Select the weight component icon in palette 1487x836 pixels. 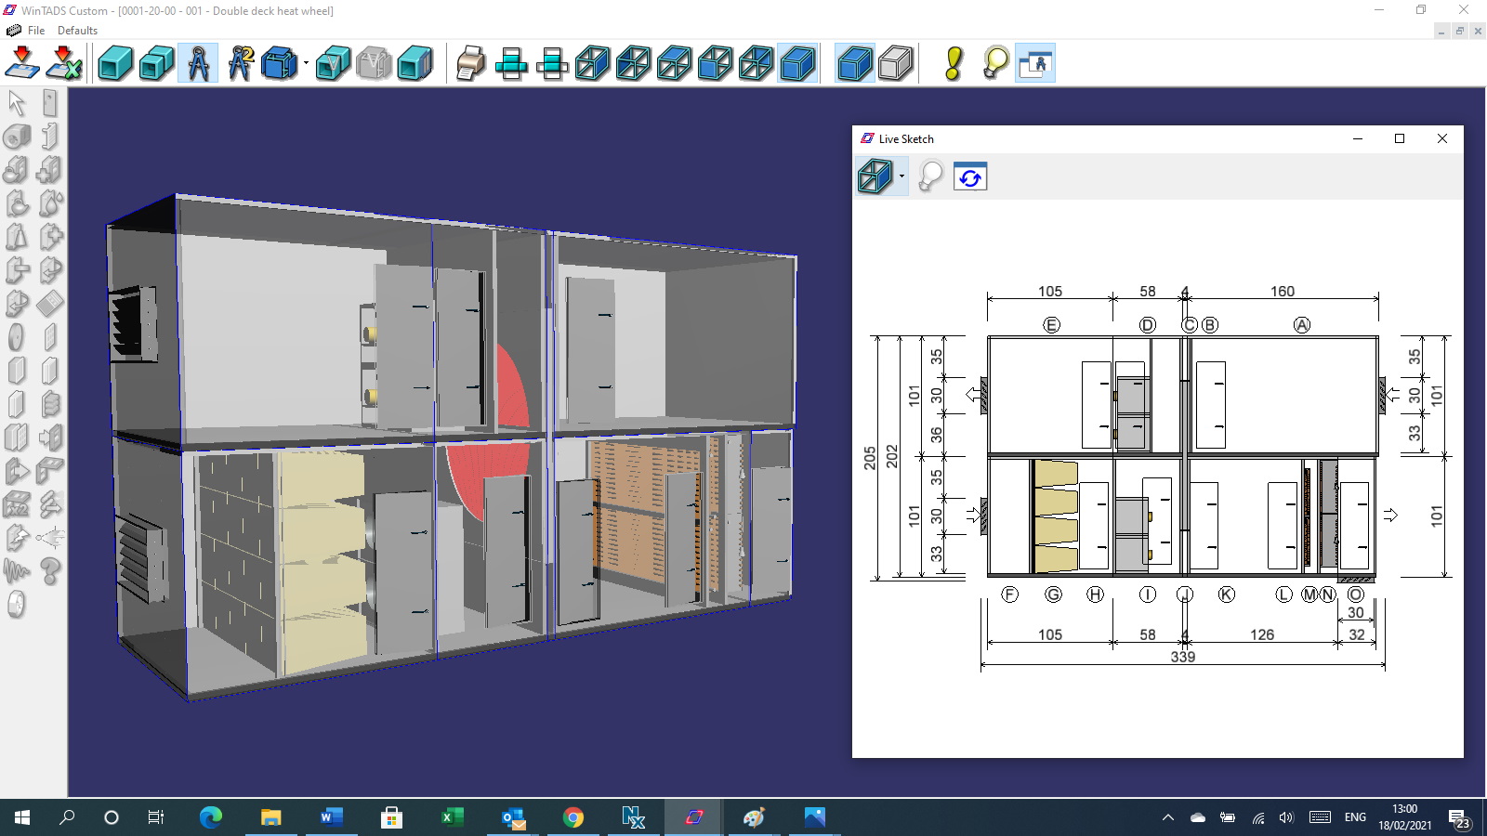[x=17, y=236]
